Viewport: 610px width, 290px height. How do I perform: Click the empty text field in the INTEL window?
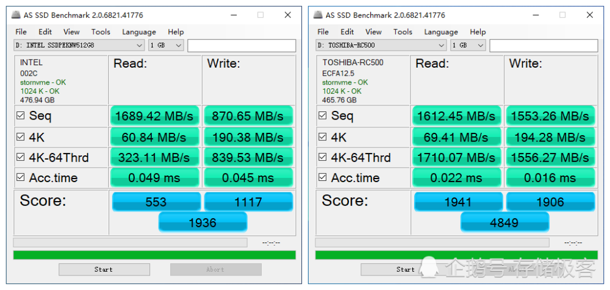[x=242, y=46]
